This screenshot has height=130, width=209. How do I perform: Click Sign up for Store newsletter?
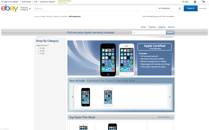click(x=164, y=16)
